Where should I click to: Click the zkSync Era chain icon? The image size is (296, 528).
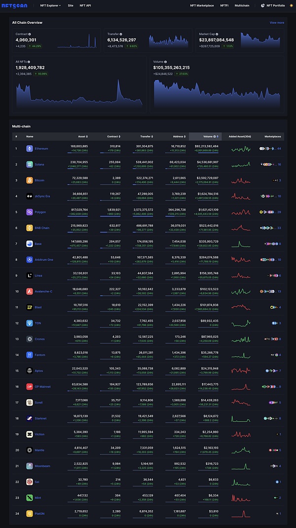click(30, 196)
